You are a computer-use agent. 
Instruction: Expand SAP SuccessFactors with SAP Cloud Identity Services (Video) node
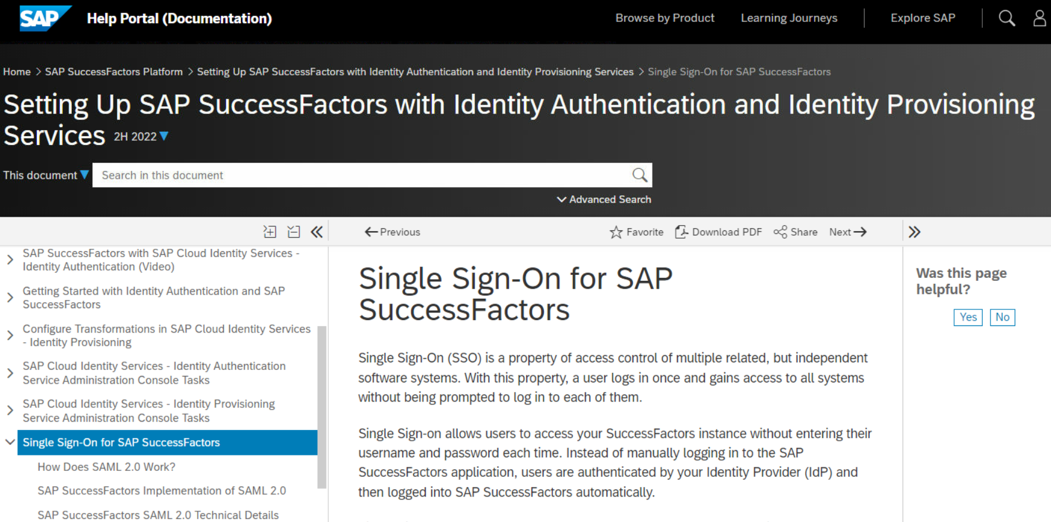coord(10,260)
